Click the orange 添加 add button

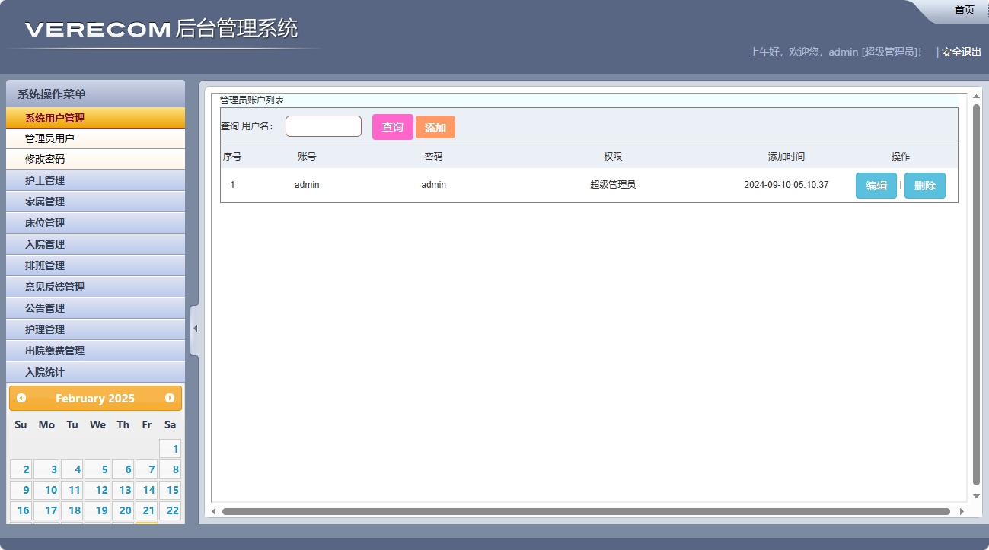coord(435,126)
